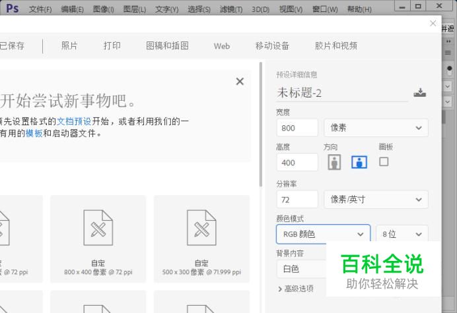Switch to the Web tab
The height and width of the screenshot is (313, 457).
pos(222,46)
